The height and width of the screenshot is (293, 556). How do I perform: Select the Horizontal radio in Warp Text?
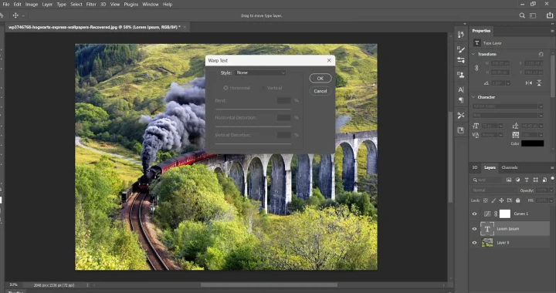pos(225,88)
